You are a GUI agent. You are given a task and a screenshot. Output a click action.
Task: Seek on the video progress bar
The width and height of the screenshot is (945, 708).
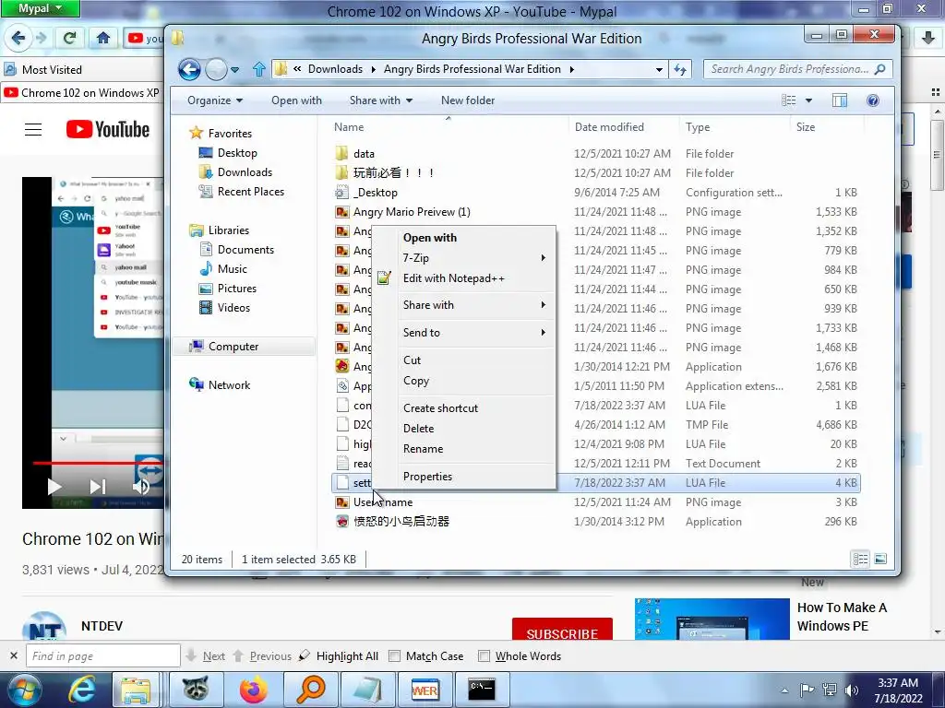[98, 463]
